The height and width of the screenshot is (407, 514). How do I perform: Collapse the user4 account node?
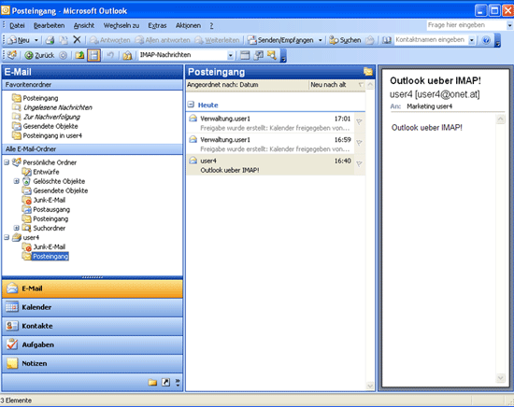tap(7, 237)
